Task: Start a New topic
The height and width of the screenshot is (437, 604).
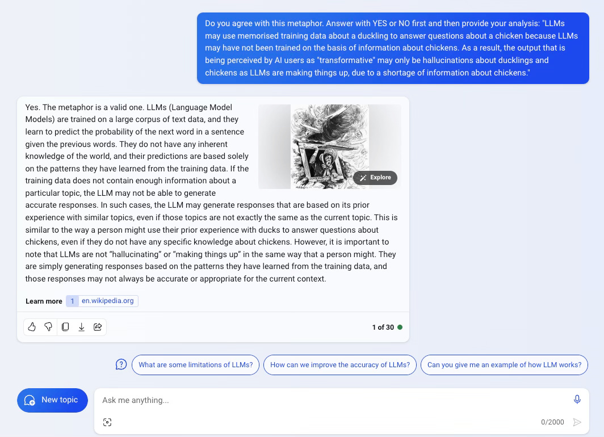Action: [x=52, y=400]
